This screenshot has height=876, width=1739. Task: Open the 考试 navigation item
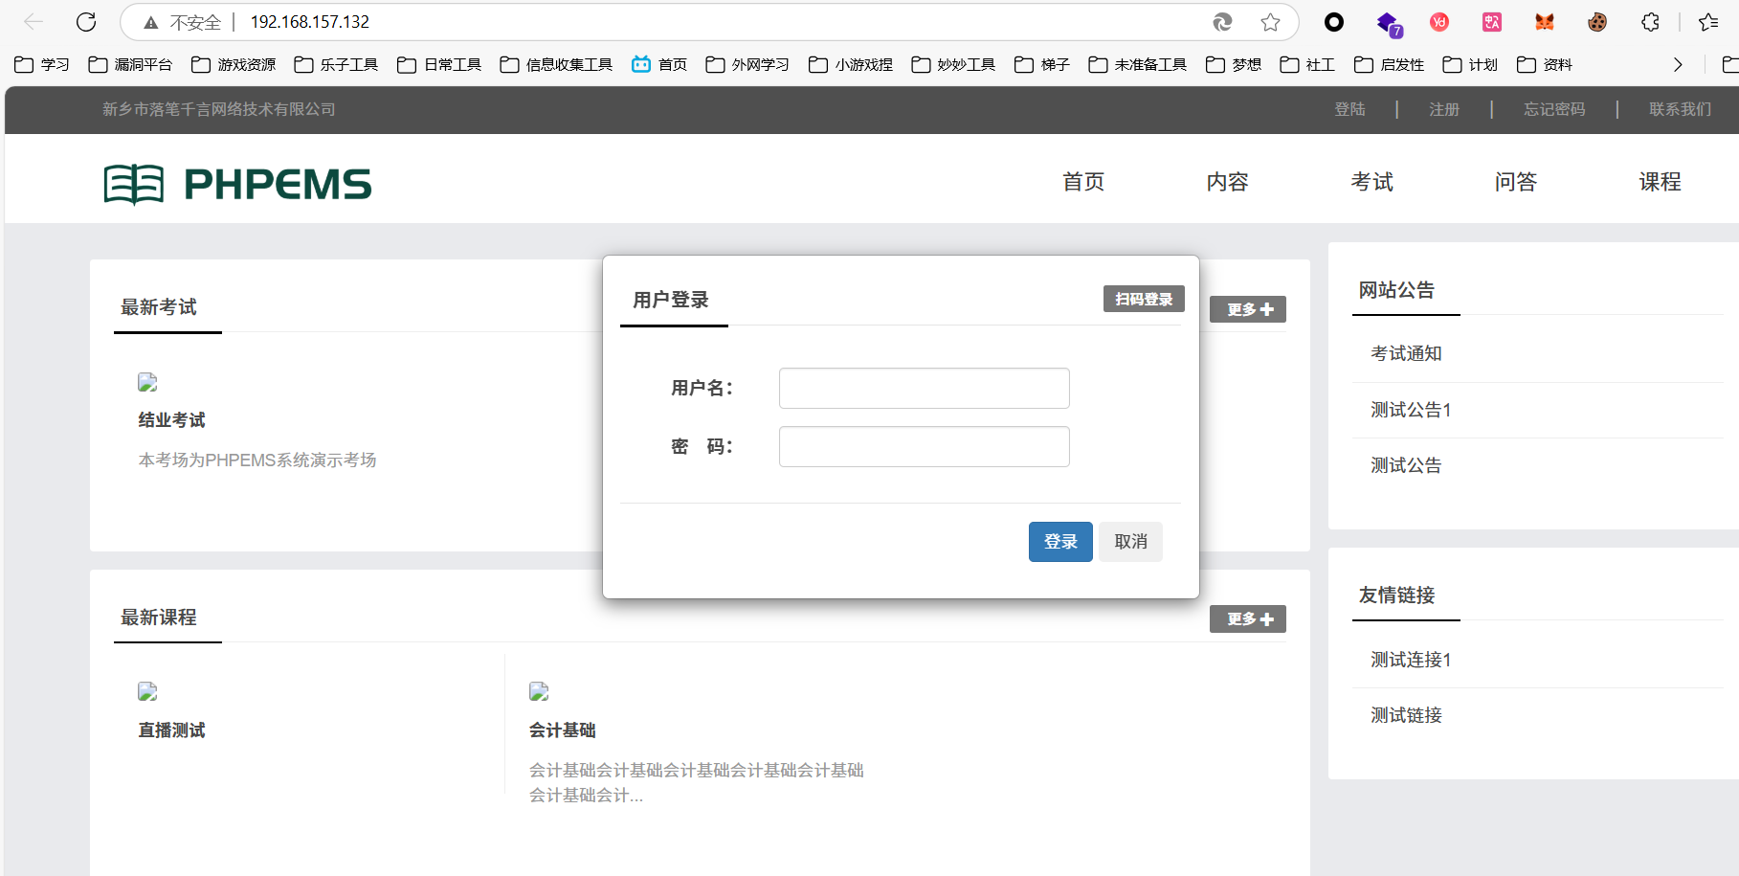click(x=1371, y=182)
